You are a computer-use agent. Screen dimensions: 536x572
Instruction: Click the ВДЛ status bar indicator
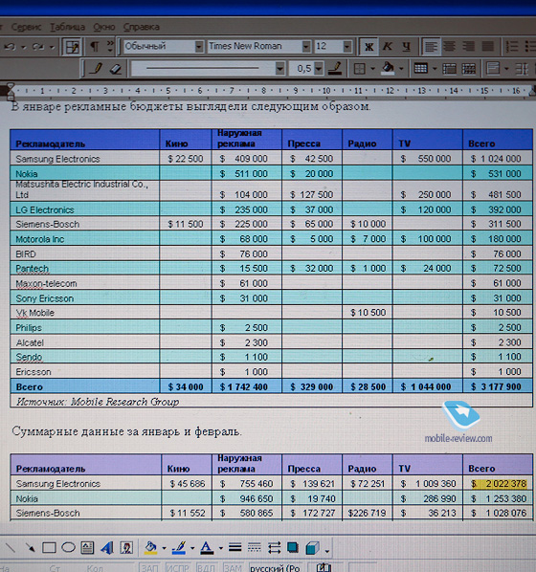pos(206,567)
